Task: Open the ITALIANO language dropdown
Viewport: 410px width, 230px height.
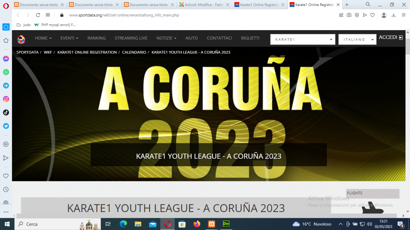Action: coord(357,39)
